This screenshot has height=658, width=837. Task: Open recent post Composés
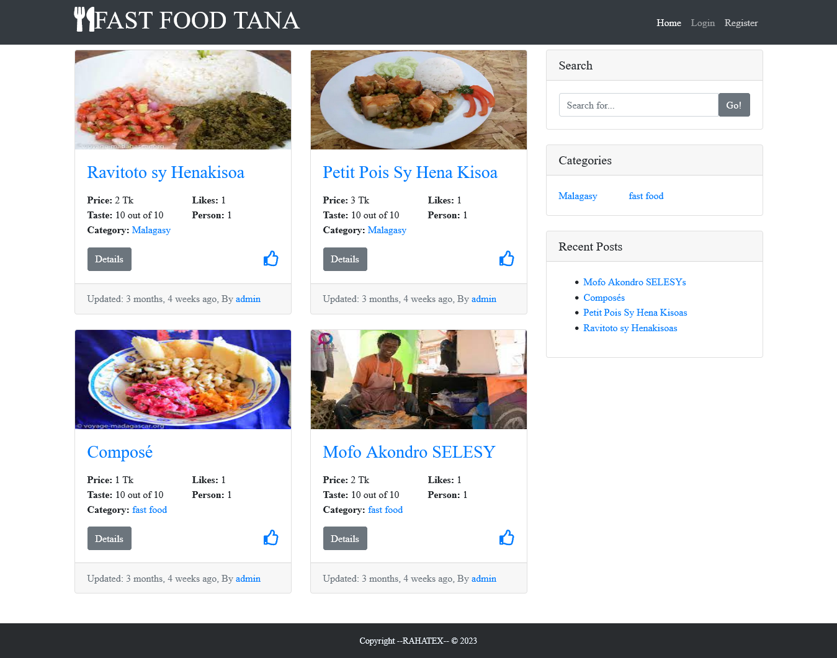point(604,298)
